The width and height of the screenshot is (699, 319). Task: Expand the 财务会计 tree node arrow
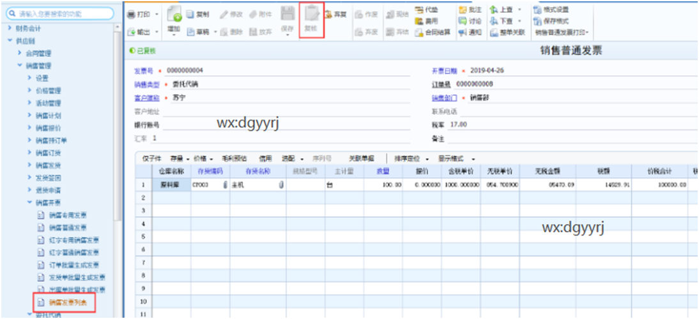(10, 29)
